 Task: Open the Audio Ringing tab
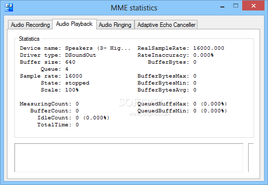coord(115,25)
